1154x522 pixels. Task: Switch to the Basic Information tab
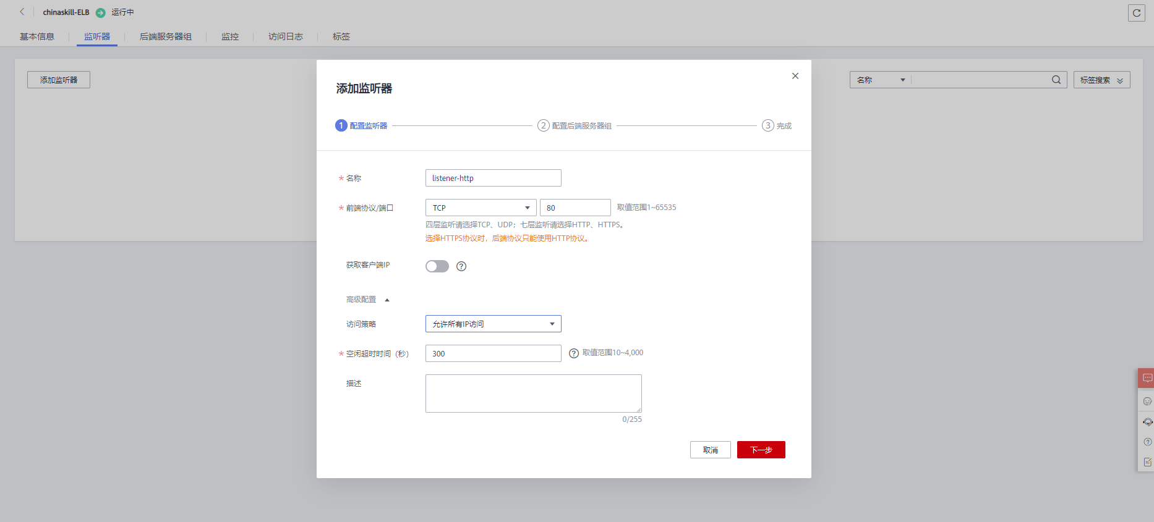tap(37, 36)
